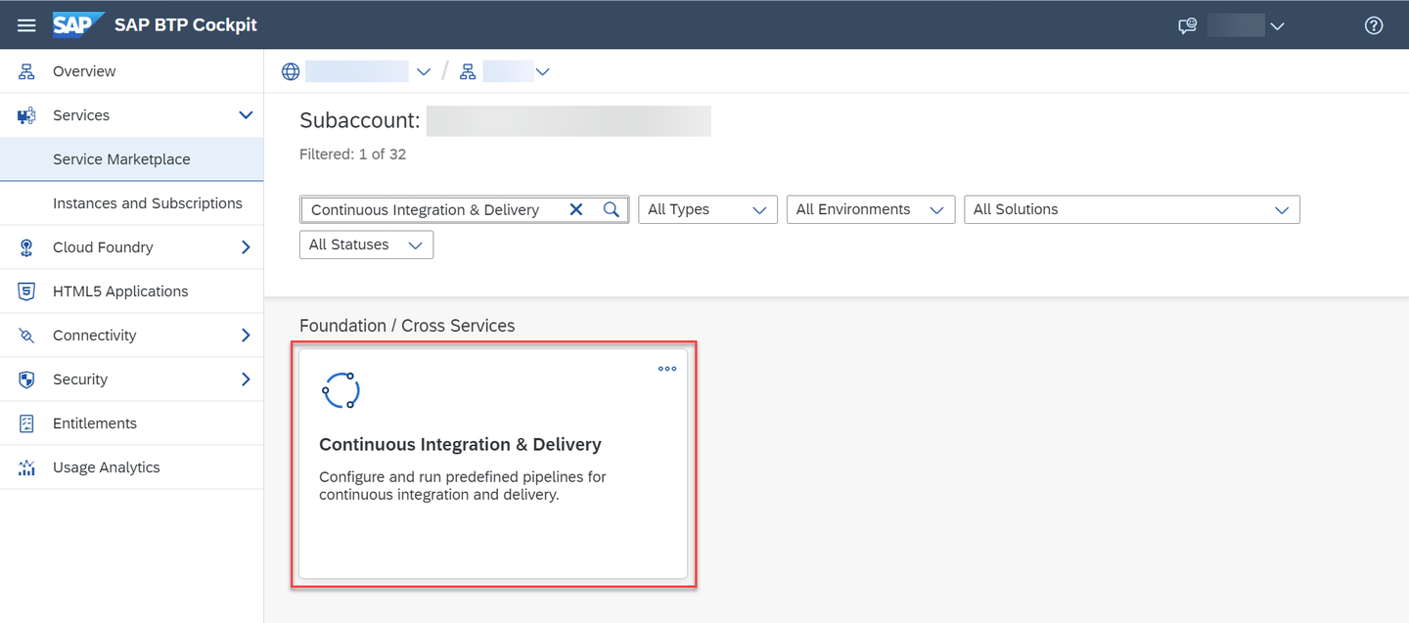Click the Security shield icon

(26, 379)
